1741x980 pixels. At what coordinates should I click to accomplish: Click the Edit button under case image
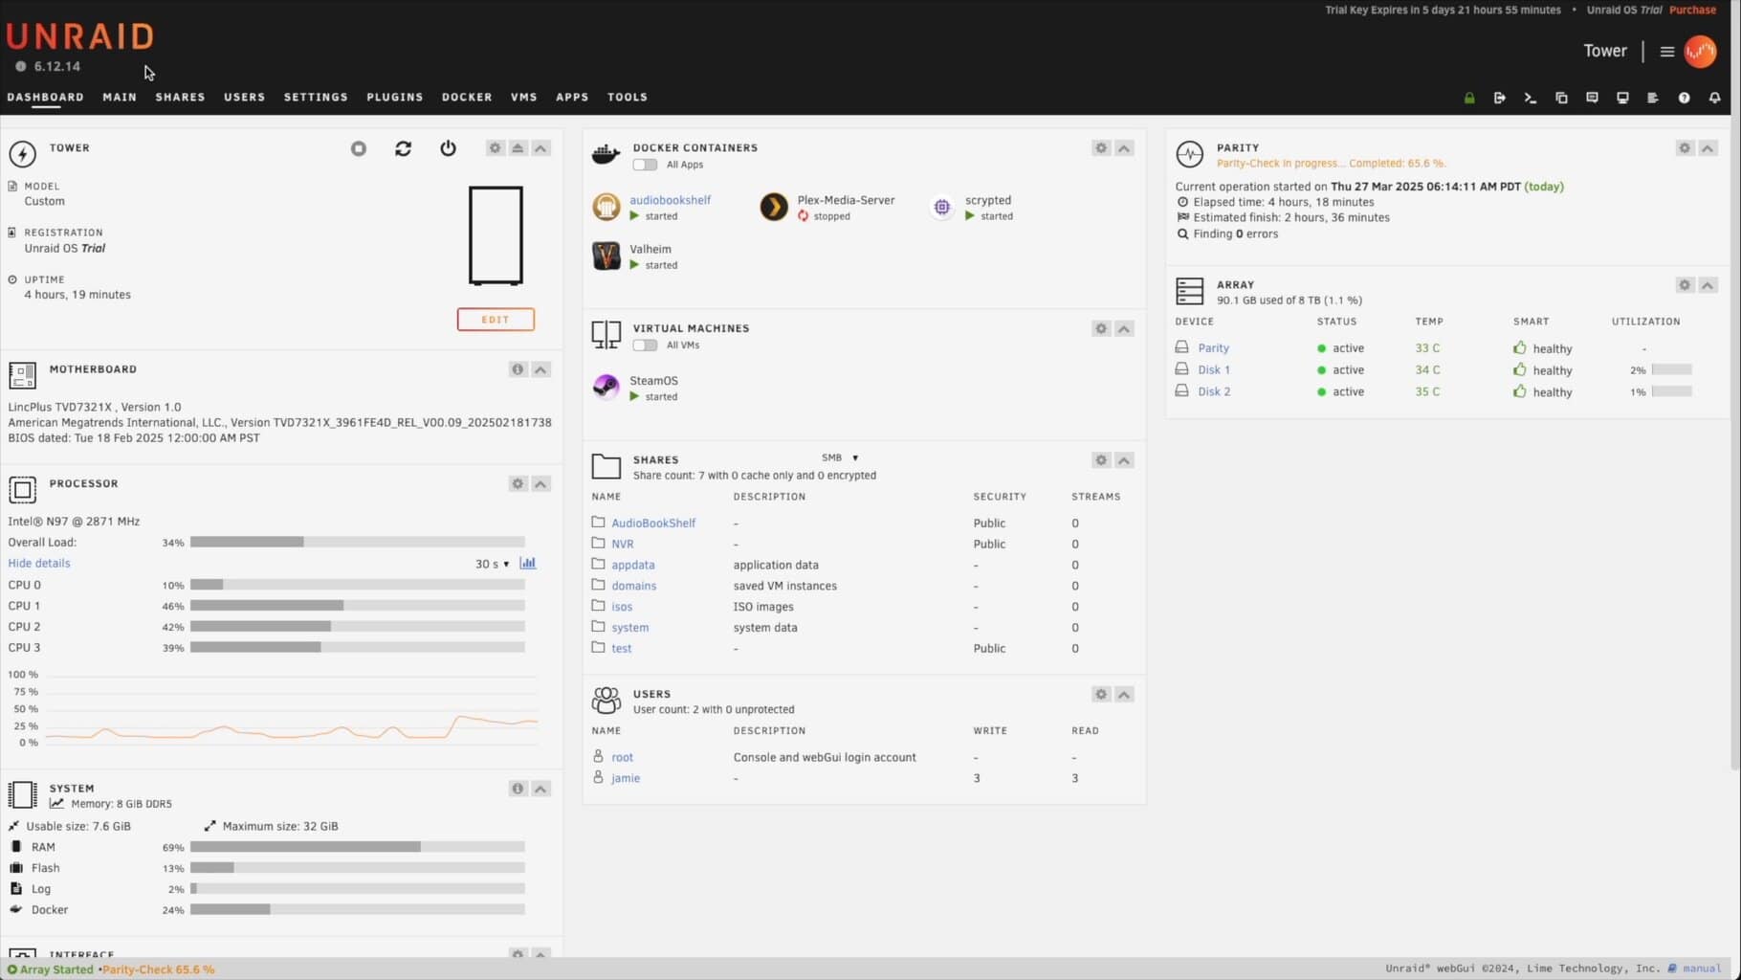point(496,320)
